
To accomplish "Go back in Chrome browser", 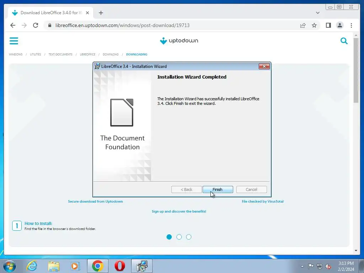I will (13, 25).
